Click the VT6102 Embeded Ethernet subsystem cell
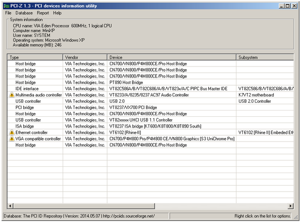 266,132
